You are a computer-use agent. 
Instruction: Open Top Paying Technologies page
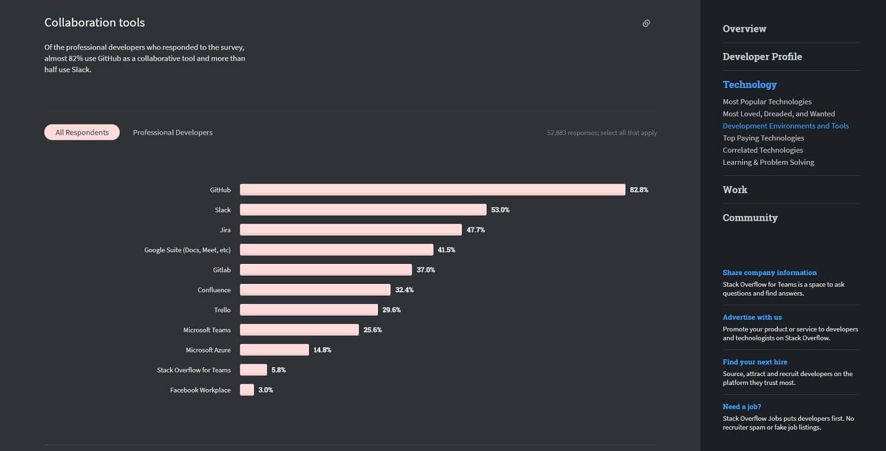763,138
